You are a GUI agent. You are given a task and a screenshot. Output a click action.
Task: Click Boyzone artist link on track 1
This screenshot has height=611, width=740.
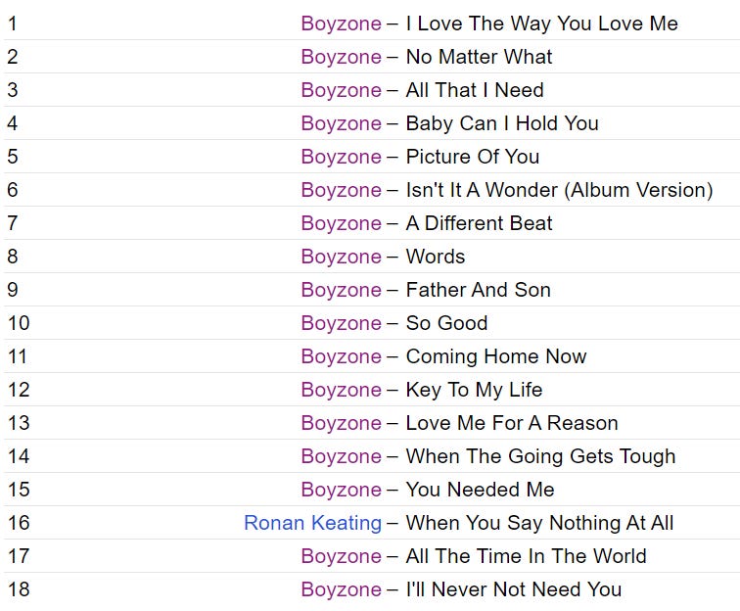341,23
